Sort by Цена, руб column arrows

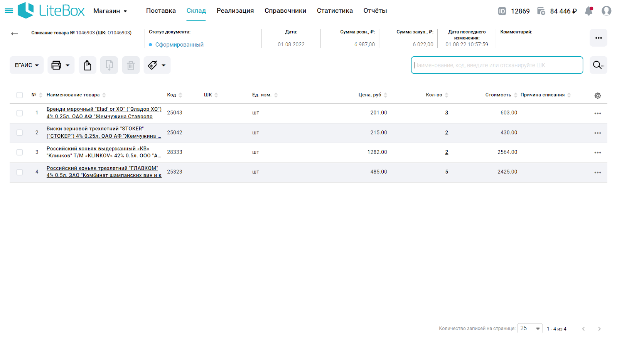pos(386,95)
